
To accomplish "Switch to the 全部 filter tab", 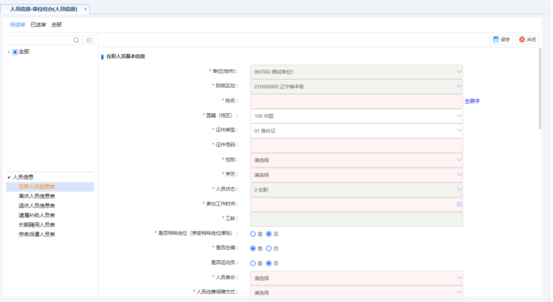I will pyautogui.click(x=56, y=25).
